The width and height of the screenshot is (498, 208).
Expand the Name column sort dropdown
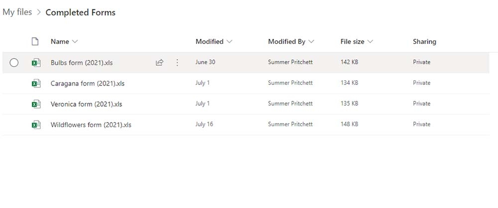pyautogui.click(x=75, y=42)
